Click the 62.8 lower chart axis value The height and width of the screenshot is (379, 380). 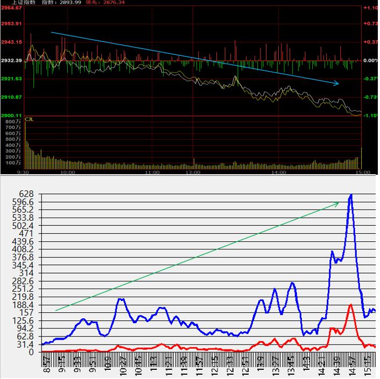click(25, 337)
